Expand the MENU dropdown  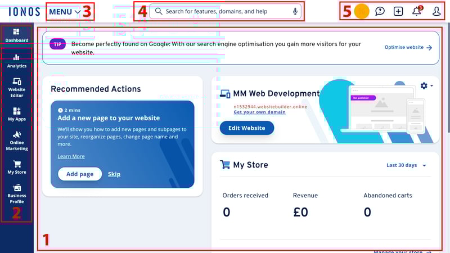(x=65, y=12)
